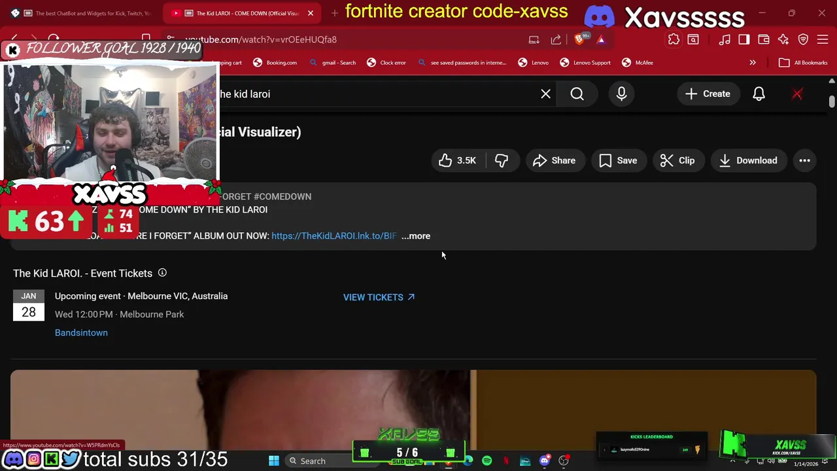Open Windows Start menu
The height and width of the screenshot is (471, 837).
274,461
